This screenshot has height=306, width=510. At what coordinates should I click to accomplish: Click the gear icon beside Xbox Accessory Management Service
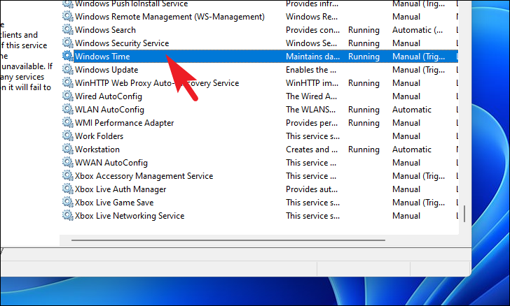pos(68,176)
